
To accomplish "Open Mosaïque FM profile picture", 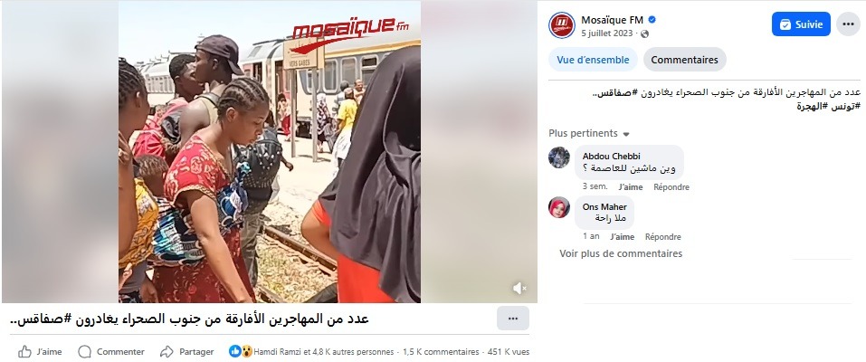I will [562, 25].
